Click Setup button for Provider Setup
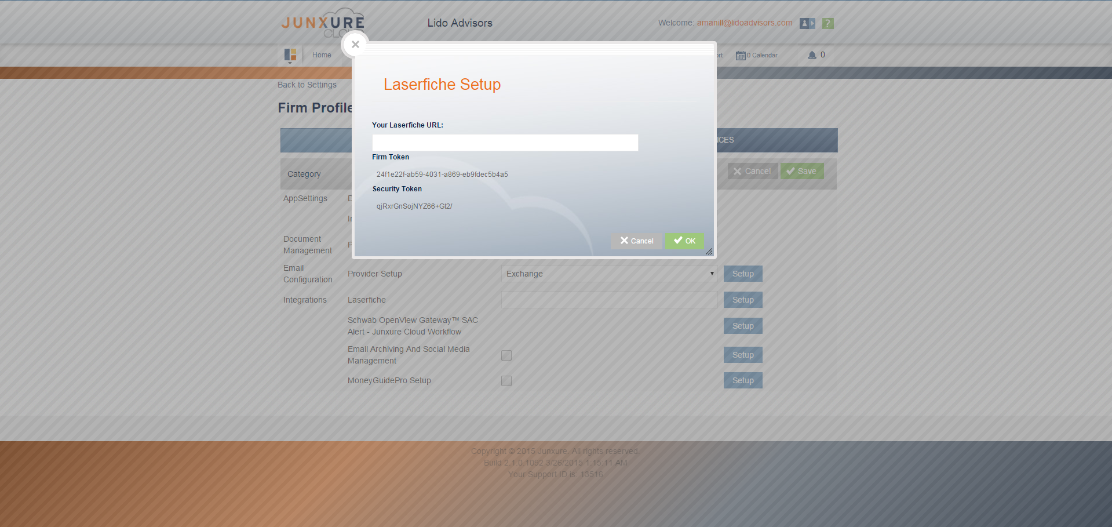Screen dimensions: 1112x527 (x=743, y=274)
